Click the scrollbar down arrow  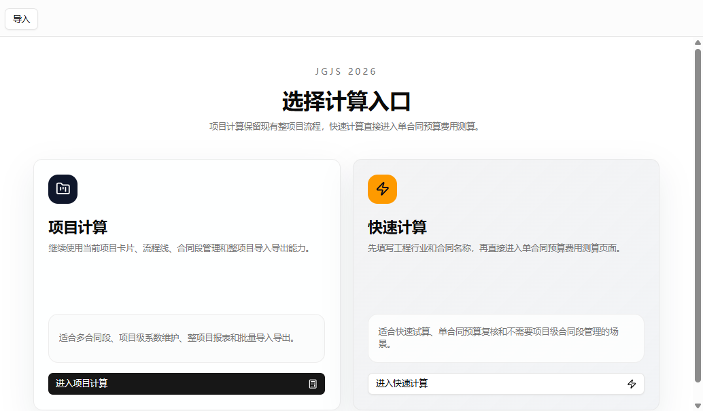(698, 406)
